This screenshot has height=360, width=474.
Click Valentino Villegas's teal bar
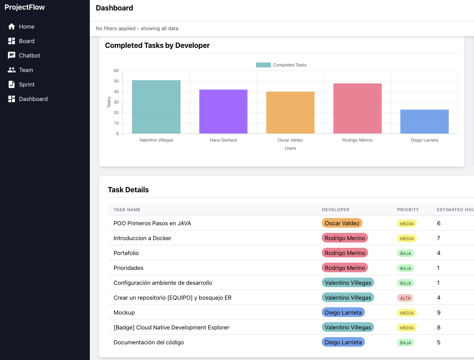coord(156,107)
